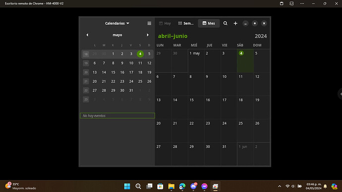
Task: Click clipboard icon in remote desktop title bar
Action: 282,3
